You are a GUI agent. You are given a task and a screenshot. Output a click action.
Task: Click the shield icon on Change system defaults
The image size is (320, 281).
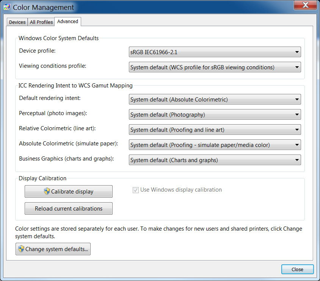point(21,249)
